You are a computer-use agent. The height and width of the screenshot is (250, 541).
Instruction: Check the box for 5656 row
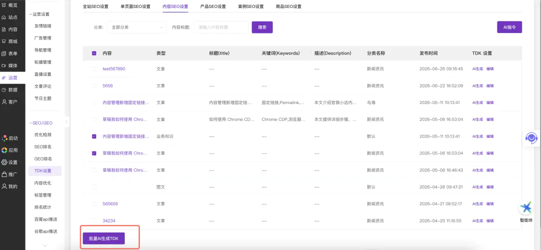pyautogui.click(x=94, y=85)
